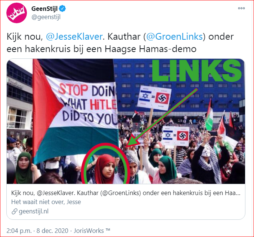
Task: Click the link chain icon beside geenstijl.nl
Action: coord(15,212)
